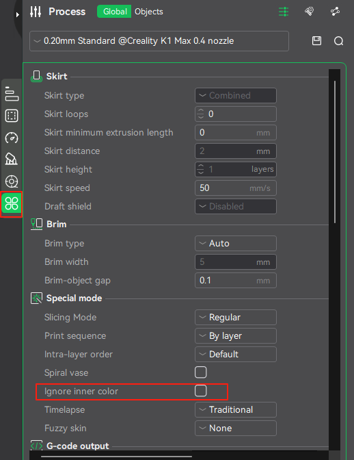This screenshot has height=460, width=354.
Task: Open the Support settings sidebar icon
Action: tap(12, 159)
